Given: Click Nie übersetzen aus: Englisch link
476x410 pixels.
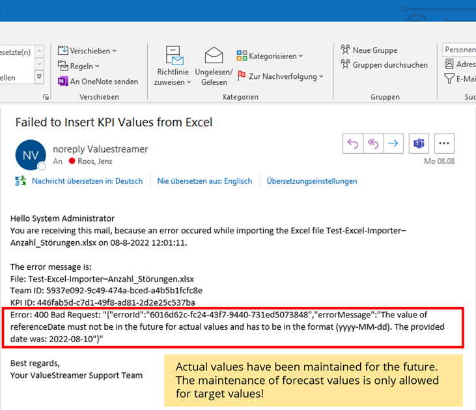Looking at the screenshot, I should (x=204, y=181).
